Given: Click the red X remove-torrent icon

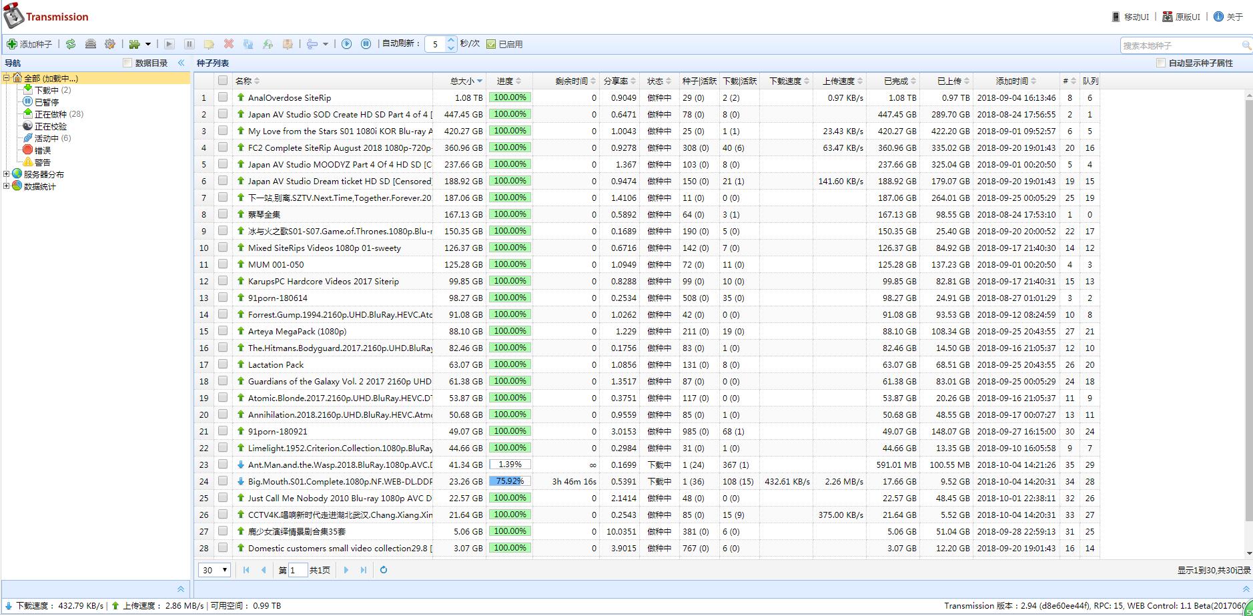Looking at the screenshot, I should (x=229, y=44).
